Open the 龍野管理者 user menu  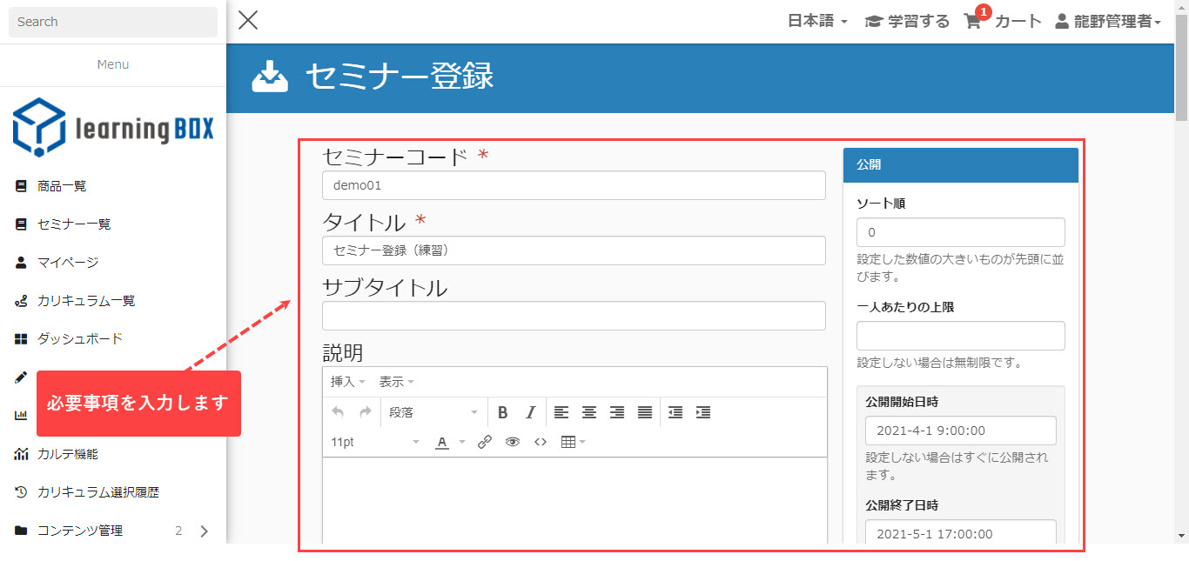click(1108, 22)
